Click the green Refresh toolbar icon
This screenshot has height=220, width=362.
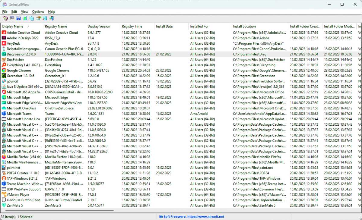tap(25, 18)
